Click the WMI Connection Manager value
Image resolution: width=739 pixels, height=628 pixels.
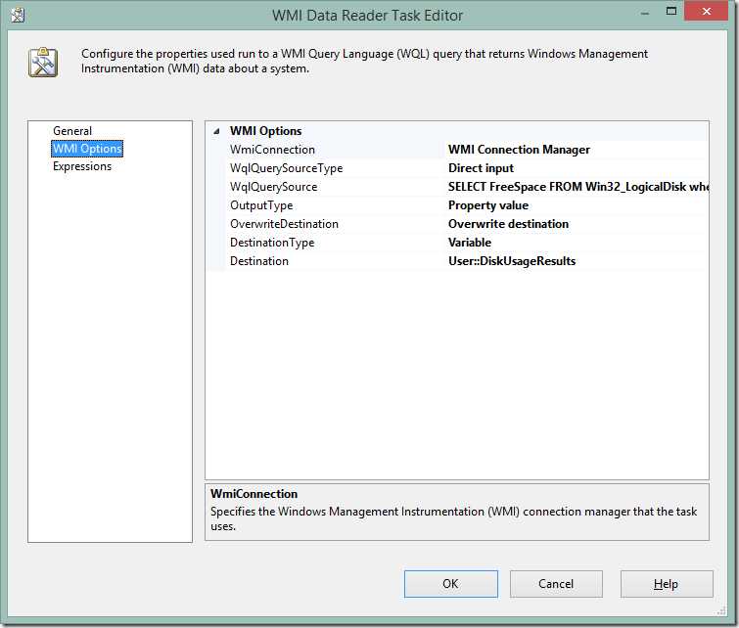[519, 150]
